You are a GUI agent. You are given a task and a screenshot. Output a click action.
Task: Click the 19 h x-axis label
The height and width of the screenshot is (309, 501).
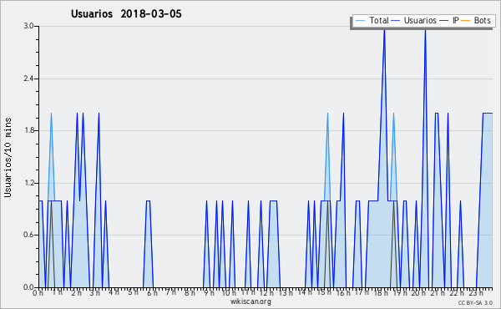coord(400,292)
